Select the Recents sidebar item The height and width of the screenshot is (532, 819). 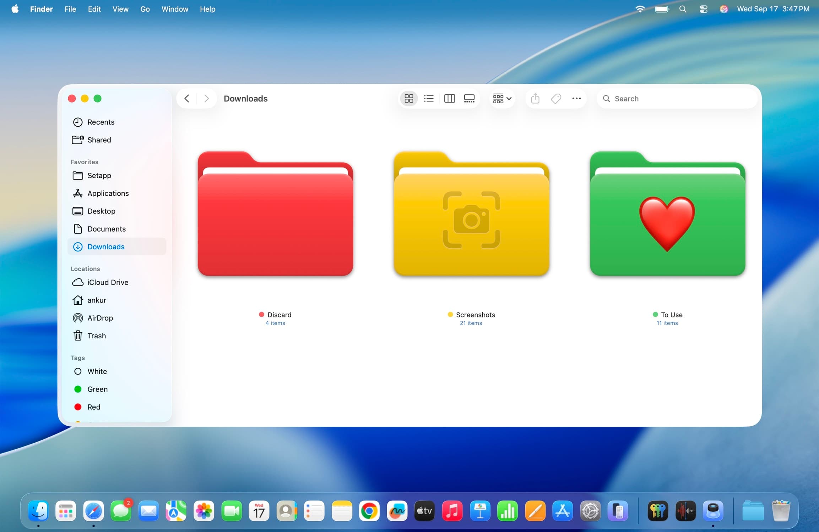pos(101,122)
